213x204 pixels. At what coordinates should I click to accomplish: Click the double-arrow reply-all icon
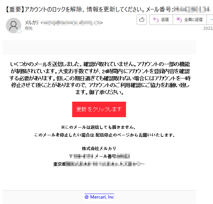pos(179,20)
